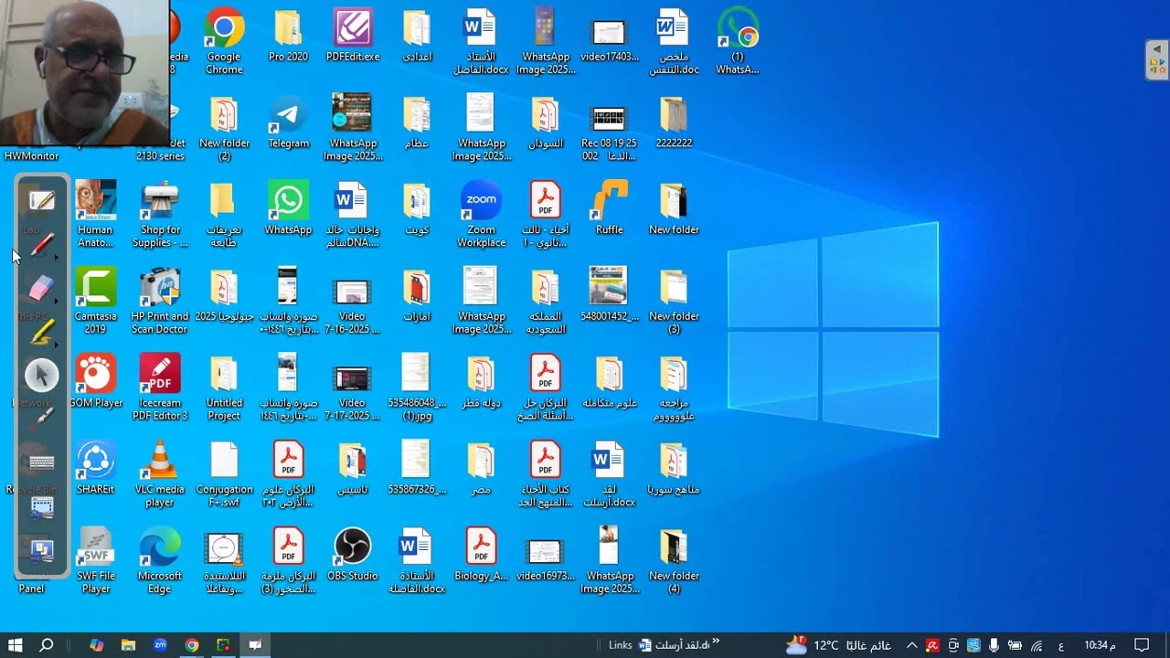Open the Word document in Links toolbar
The image size is (1170, 658).
coord(675,645)
